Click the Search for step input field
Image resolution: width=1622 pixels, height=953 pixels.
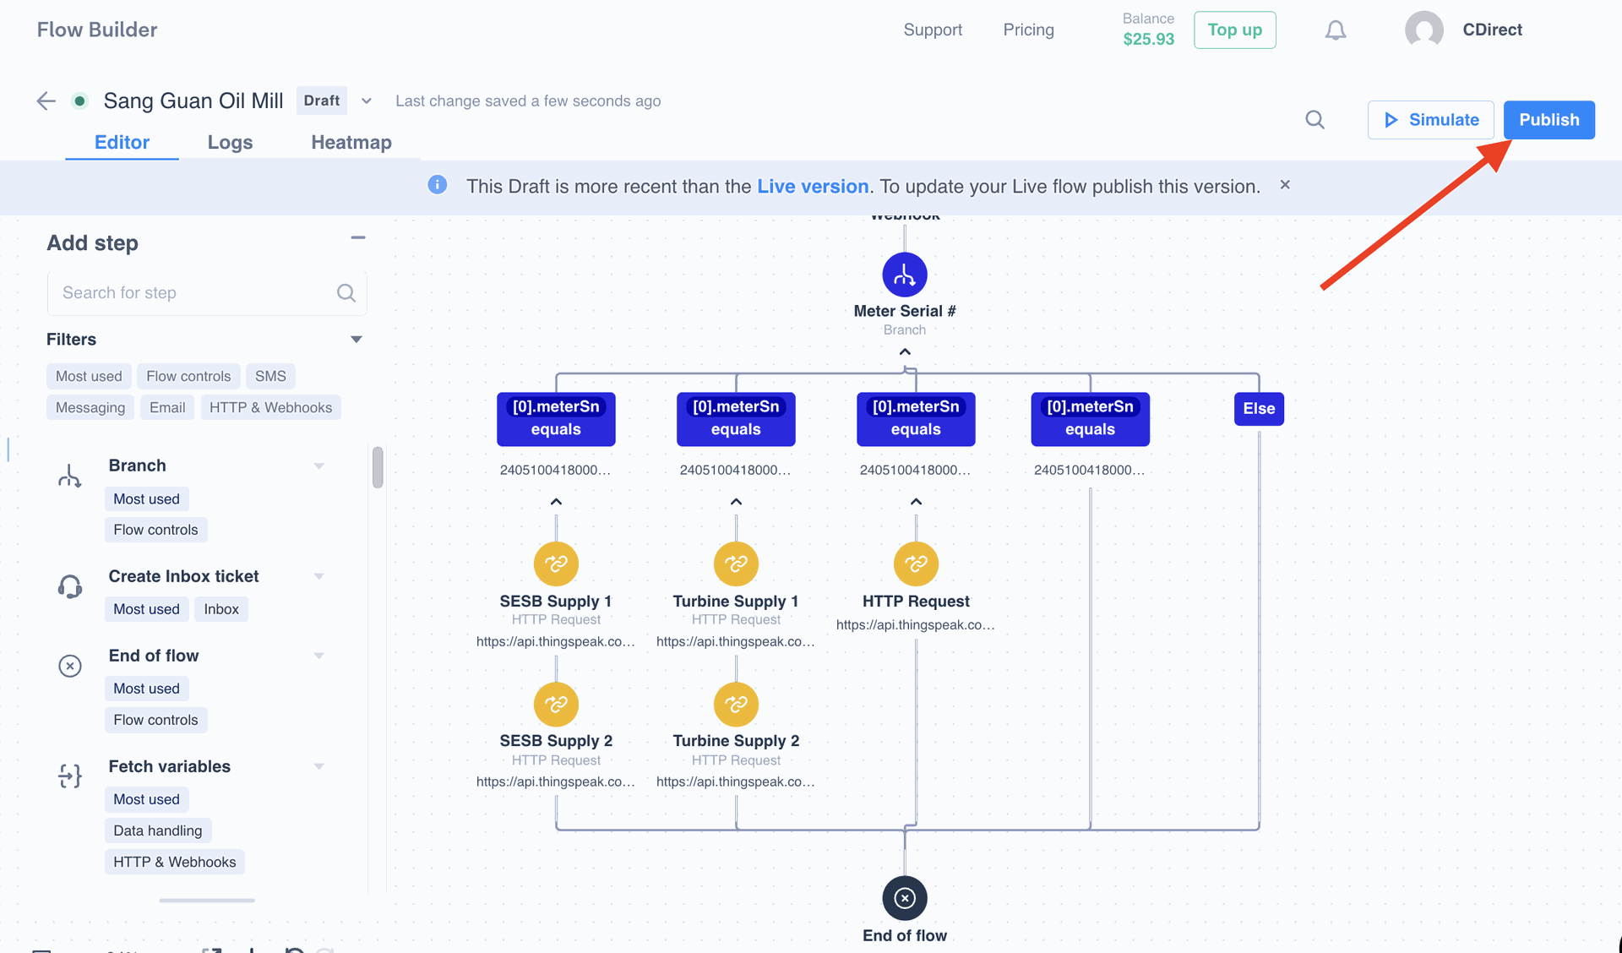[x=194, y=293]
